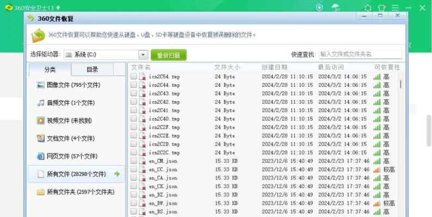The width and height of the screenshot is (432, 217).
Task: Check the box for en_BS.json
Action: pos(134,212)
